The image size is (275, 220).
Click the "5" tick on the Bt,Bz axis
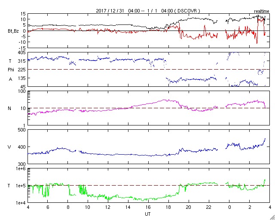pyautogui.click(x=24, y=25)
